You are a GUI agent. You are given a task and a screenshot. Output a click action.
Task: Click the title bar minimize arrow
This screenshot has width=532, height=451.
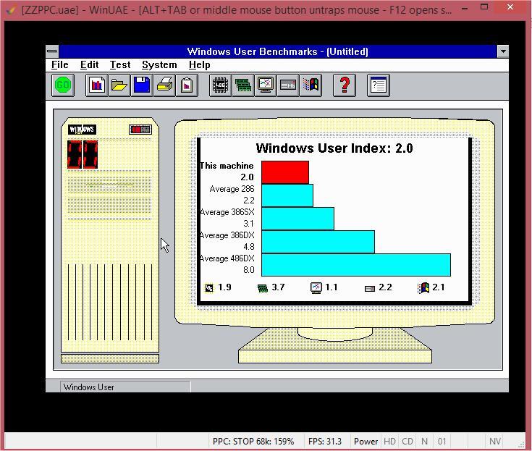pyautogui.click(x=503, y=51)
